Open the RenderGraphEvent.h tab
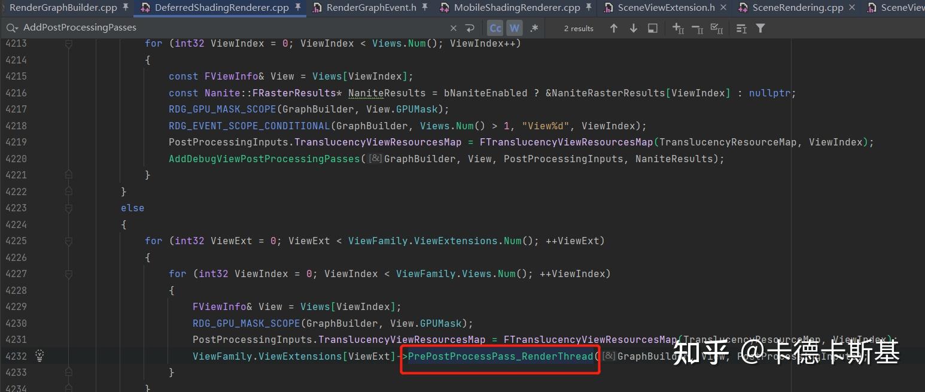Screen dimensions: 925x392 [371, 7]
